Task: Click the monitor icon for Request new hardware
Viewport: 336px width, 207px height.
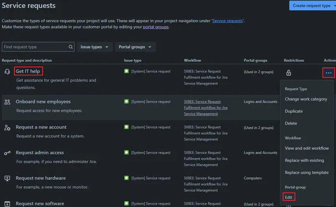Action: click(7, 178)
